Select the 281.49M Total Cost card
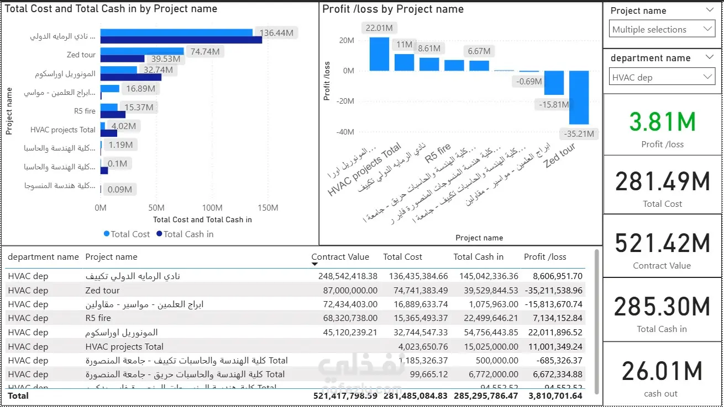The width and height of the screenshot is (724, 407). (x=663, y=185)
